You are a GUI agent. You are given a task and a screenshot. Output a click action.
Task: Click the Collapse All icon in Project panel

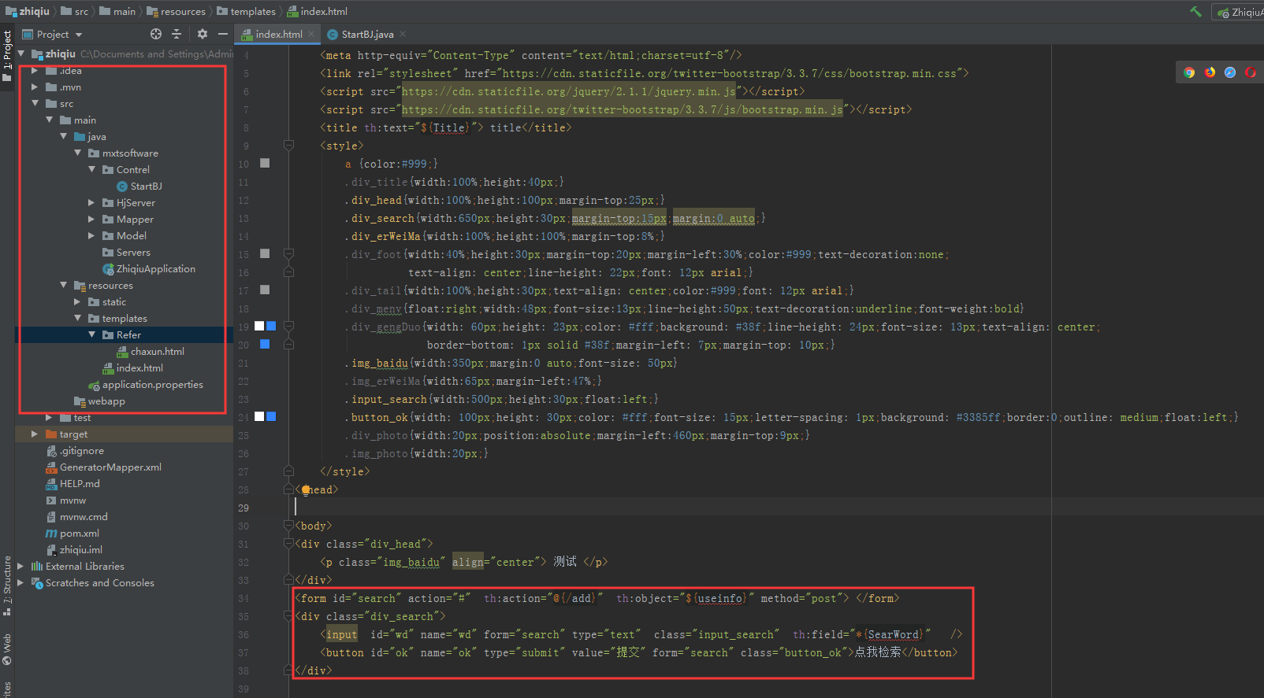coord(177,34)
